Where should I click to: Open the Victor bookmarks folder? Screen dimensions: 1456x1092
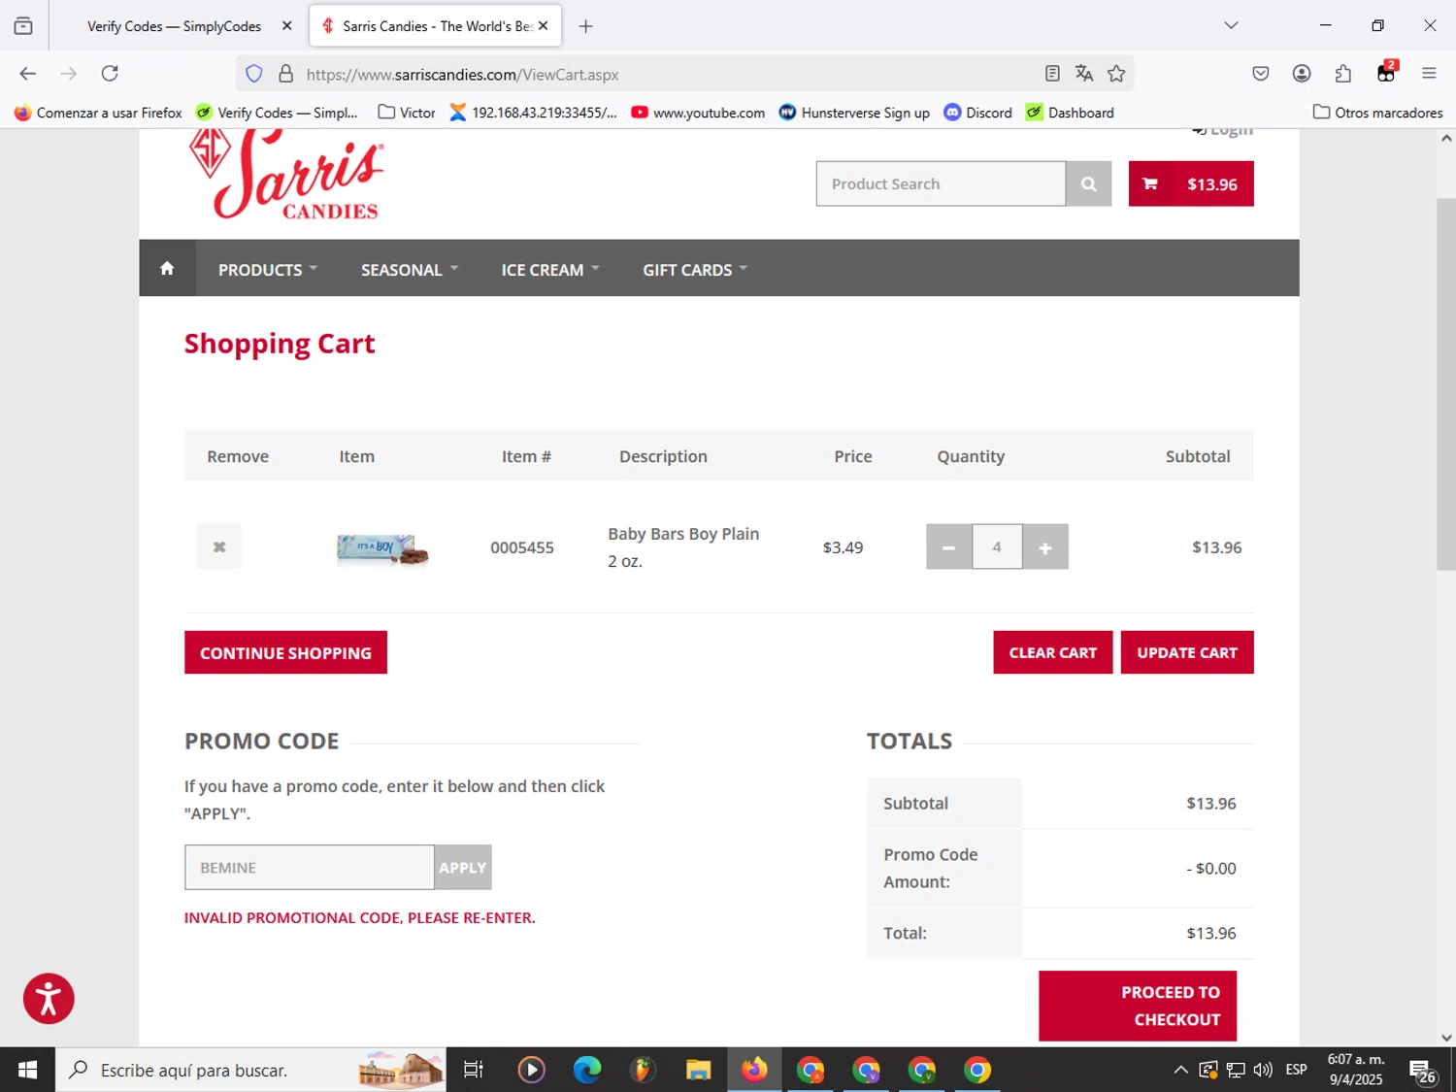click(x=407, y=113)
